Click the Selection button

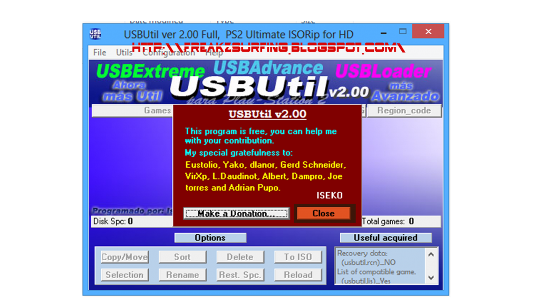(124, 275)
